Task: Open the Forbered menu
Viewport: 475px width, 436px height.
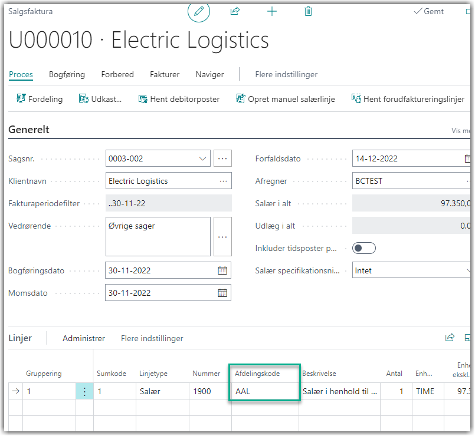Action: pyautogui.click(x=117, y=74)
